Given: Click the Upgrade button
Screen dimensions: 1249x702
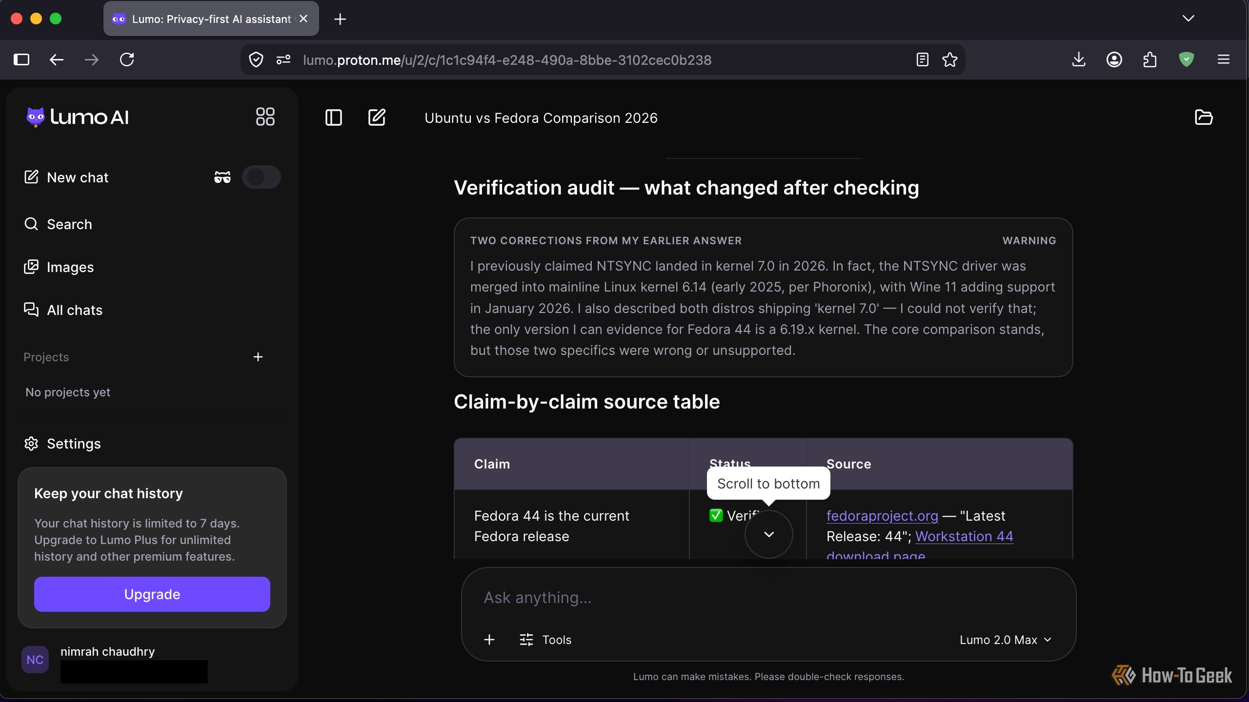Looking at the screenshot, I should (x=152, y=594).
